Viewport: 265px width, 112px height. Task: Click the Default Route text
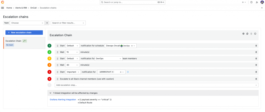[86, 102]
